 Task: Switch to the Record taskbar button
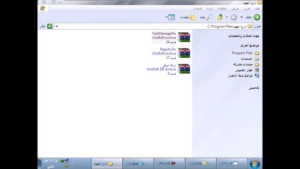point(170,163)
